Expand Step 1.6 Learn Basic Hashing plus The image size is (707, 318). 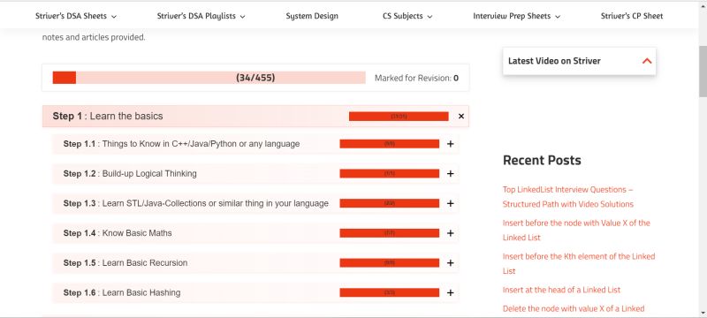(450, 292)
